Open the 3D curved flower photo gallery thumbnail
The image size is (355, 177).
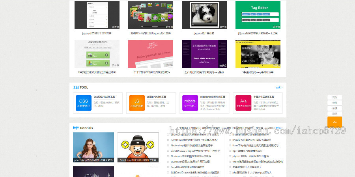(x=151, y=15)
